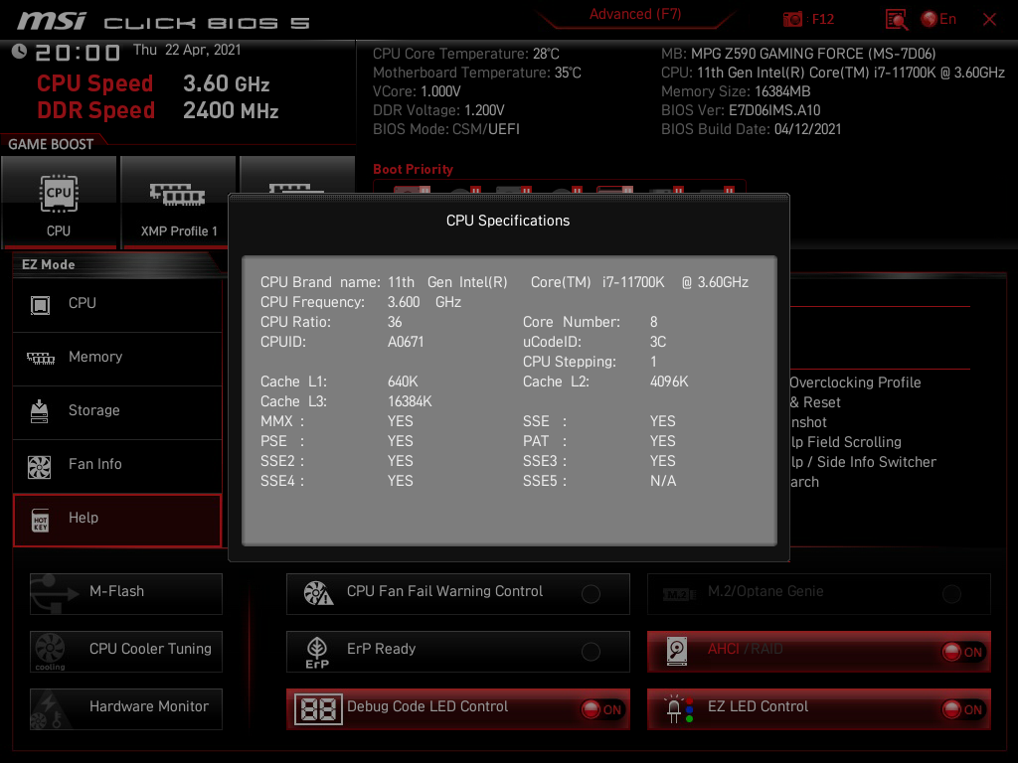Click the Memory stick icon in the sidebar
The height and width of the screenshot is (763, 1018).
(40, 358)
